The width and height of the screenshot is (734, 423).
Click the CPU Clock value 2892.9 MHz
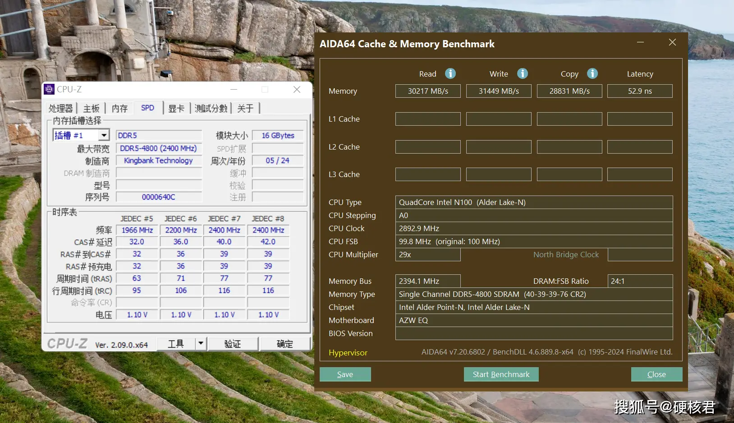[534, 228]
